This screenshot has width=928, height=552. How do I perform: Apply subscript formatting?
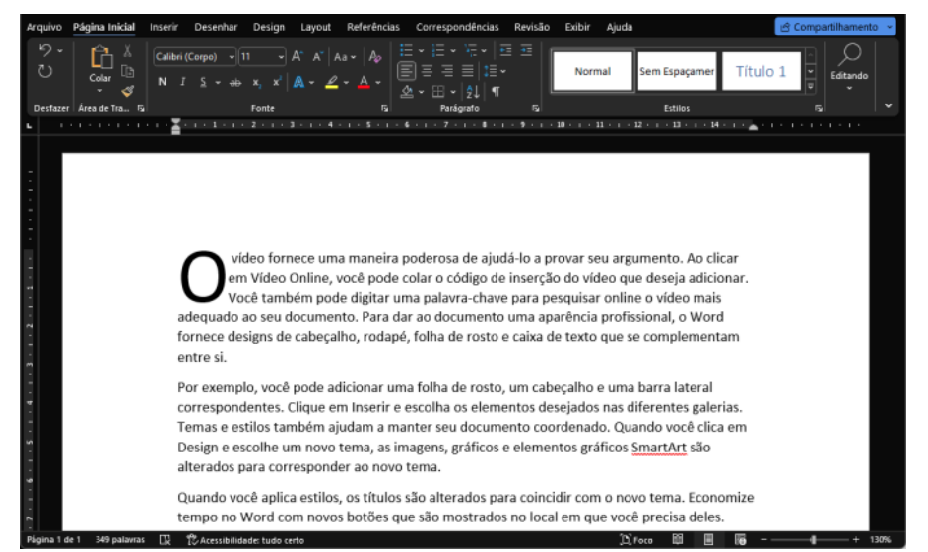coord(256,83)
